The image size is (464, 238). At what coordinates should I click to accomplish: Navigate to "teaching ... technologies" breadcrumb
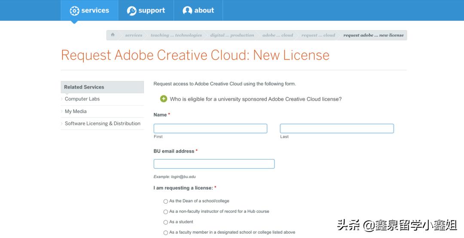tap(176, 35)
